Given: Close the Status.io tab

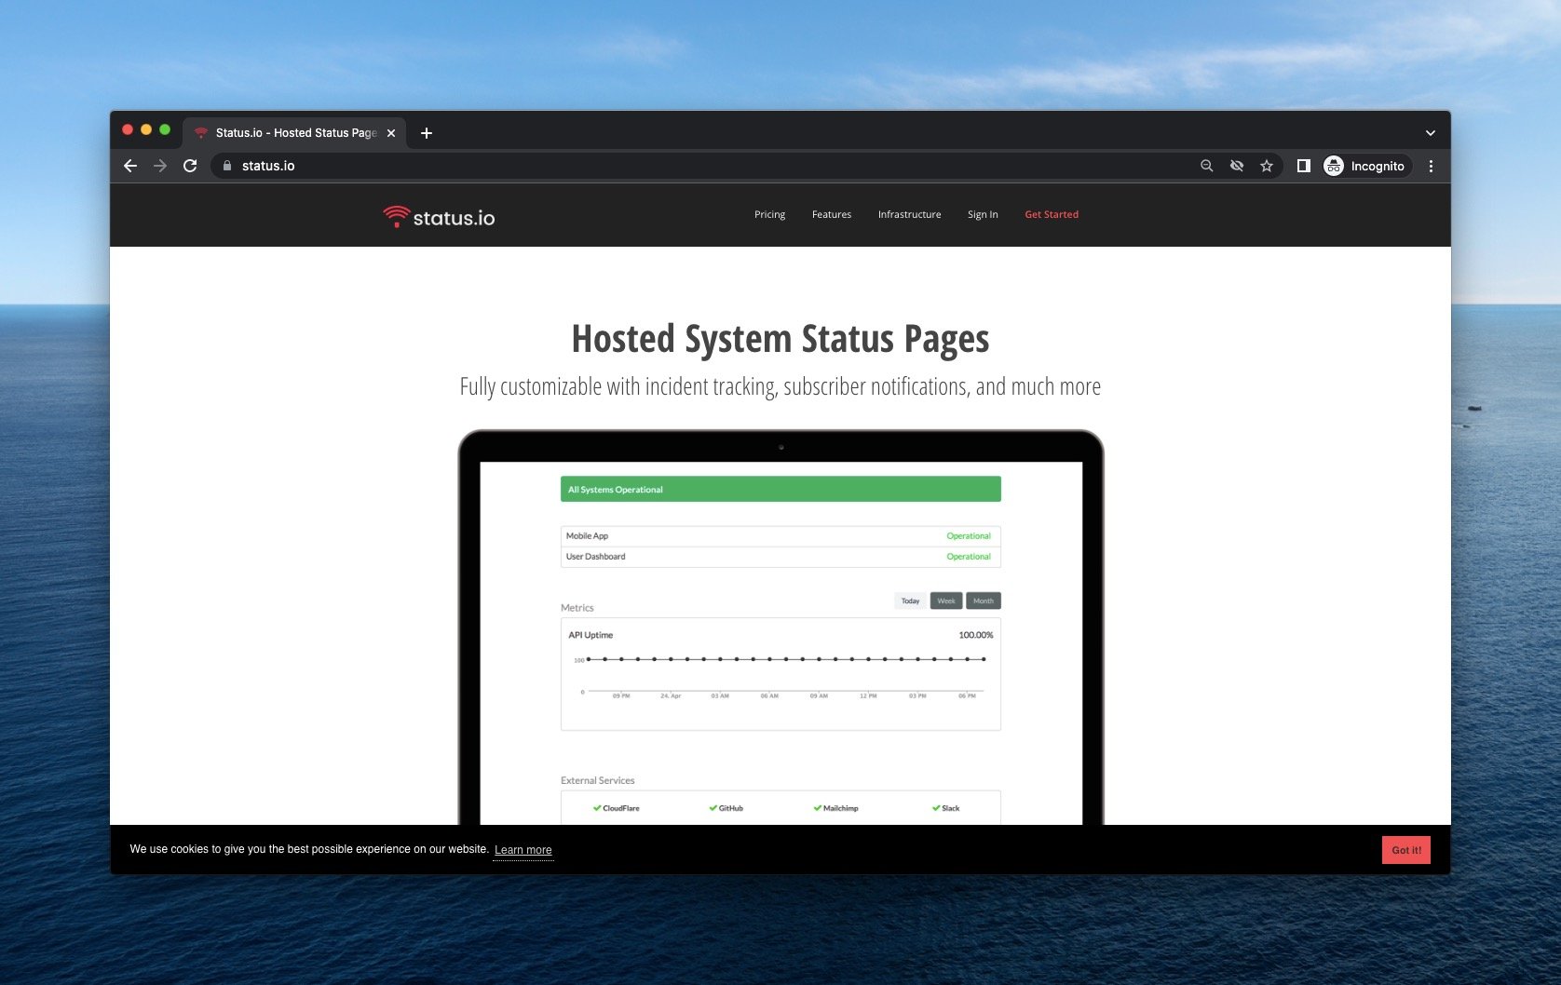Looking at the screenshot, I should (x=391, y=133).
